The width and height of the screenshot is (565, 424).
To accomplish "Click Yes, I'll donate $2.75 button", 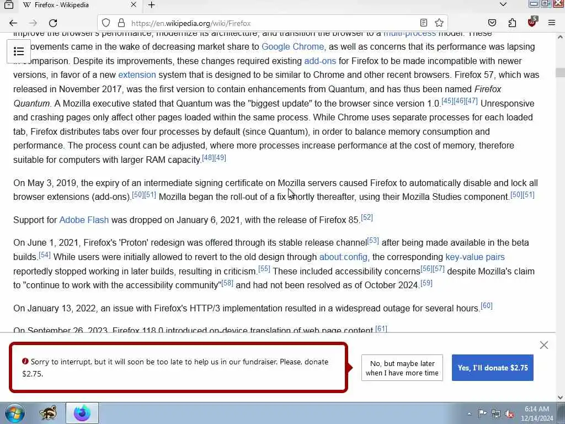I will point(493,368).
